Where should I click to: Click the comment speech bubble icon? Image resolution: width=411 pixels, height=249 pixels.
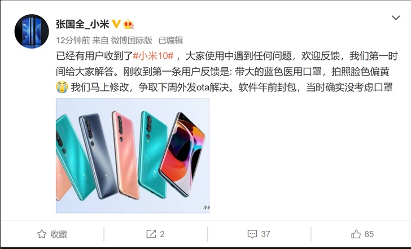tap(252, 234)
